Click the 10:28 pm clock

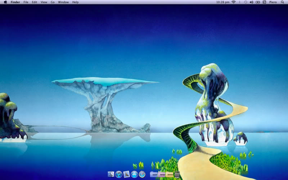(x=223, y=2)
